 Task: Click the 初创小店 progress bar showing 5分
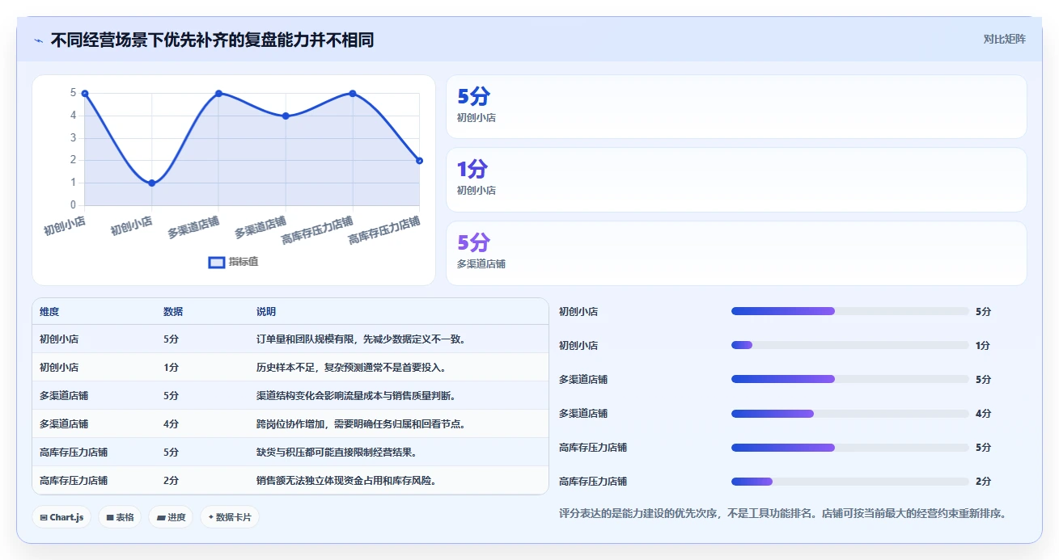pyautogui.click(x=849, y=311)
